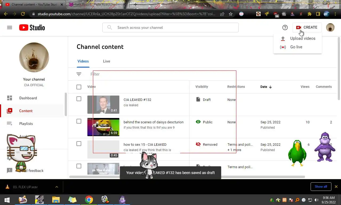Share this page icon in address bar
This screenshot has width=341, height=205.
pos(222,14)
